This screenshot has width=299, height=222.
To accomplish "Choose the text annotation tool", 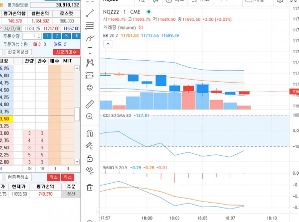I will point(90,50).
